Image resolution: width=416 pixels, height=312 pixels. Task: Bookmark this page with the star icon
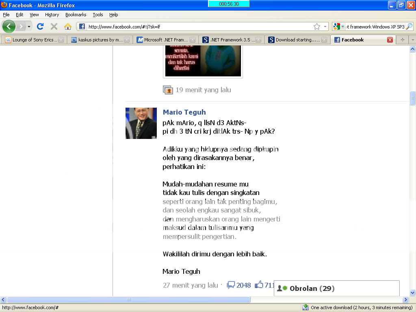click(x=317, y=26)
